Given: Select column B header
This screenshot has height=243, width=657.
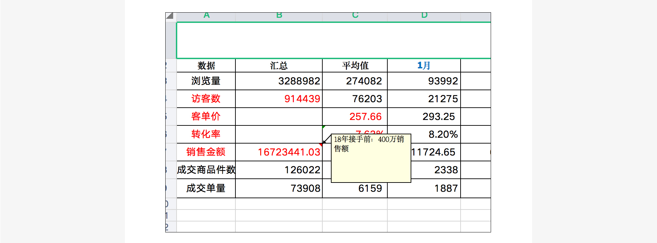Looking at the screenshot, I should tap(279, 16).
